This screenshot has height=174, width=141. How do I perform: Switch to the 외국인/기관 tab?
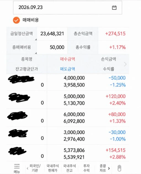click(x=35, y=168)
